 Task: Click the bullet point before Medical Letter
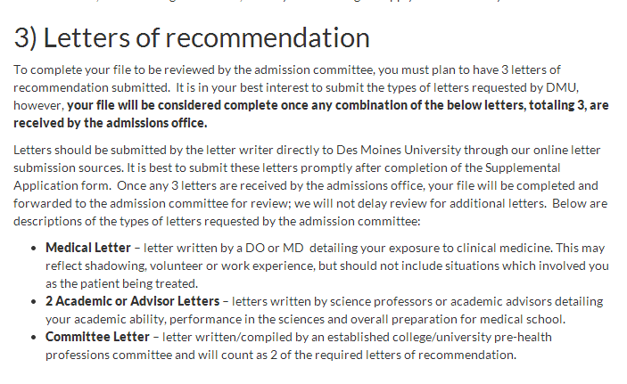34,249
